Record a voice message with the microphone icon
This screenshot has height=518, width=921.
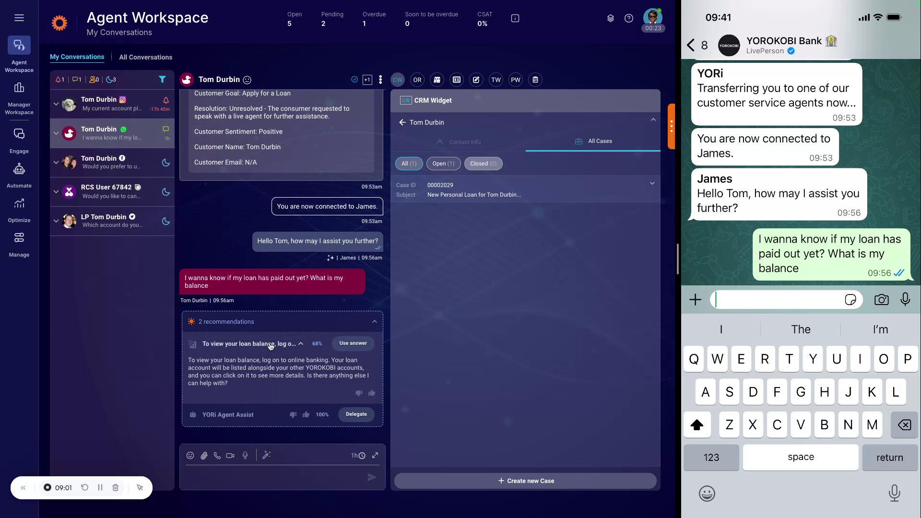(245, 455)
